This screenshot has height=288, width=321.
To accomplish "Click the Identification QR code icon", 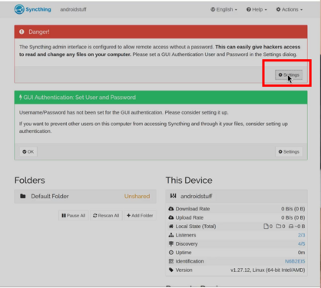I will (x=171, y=261).
